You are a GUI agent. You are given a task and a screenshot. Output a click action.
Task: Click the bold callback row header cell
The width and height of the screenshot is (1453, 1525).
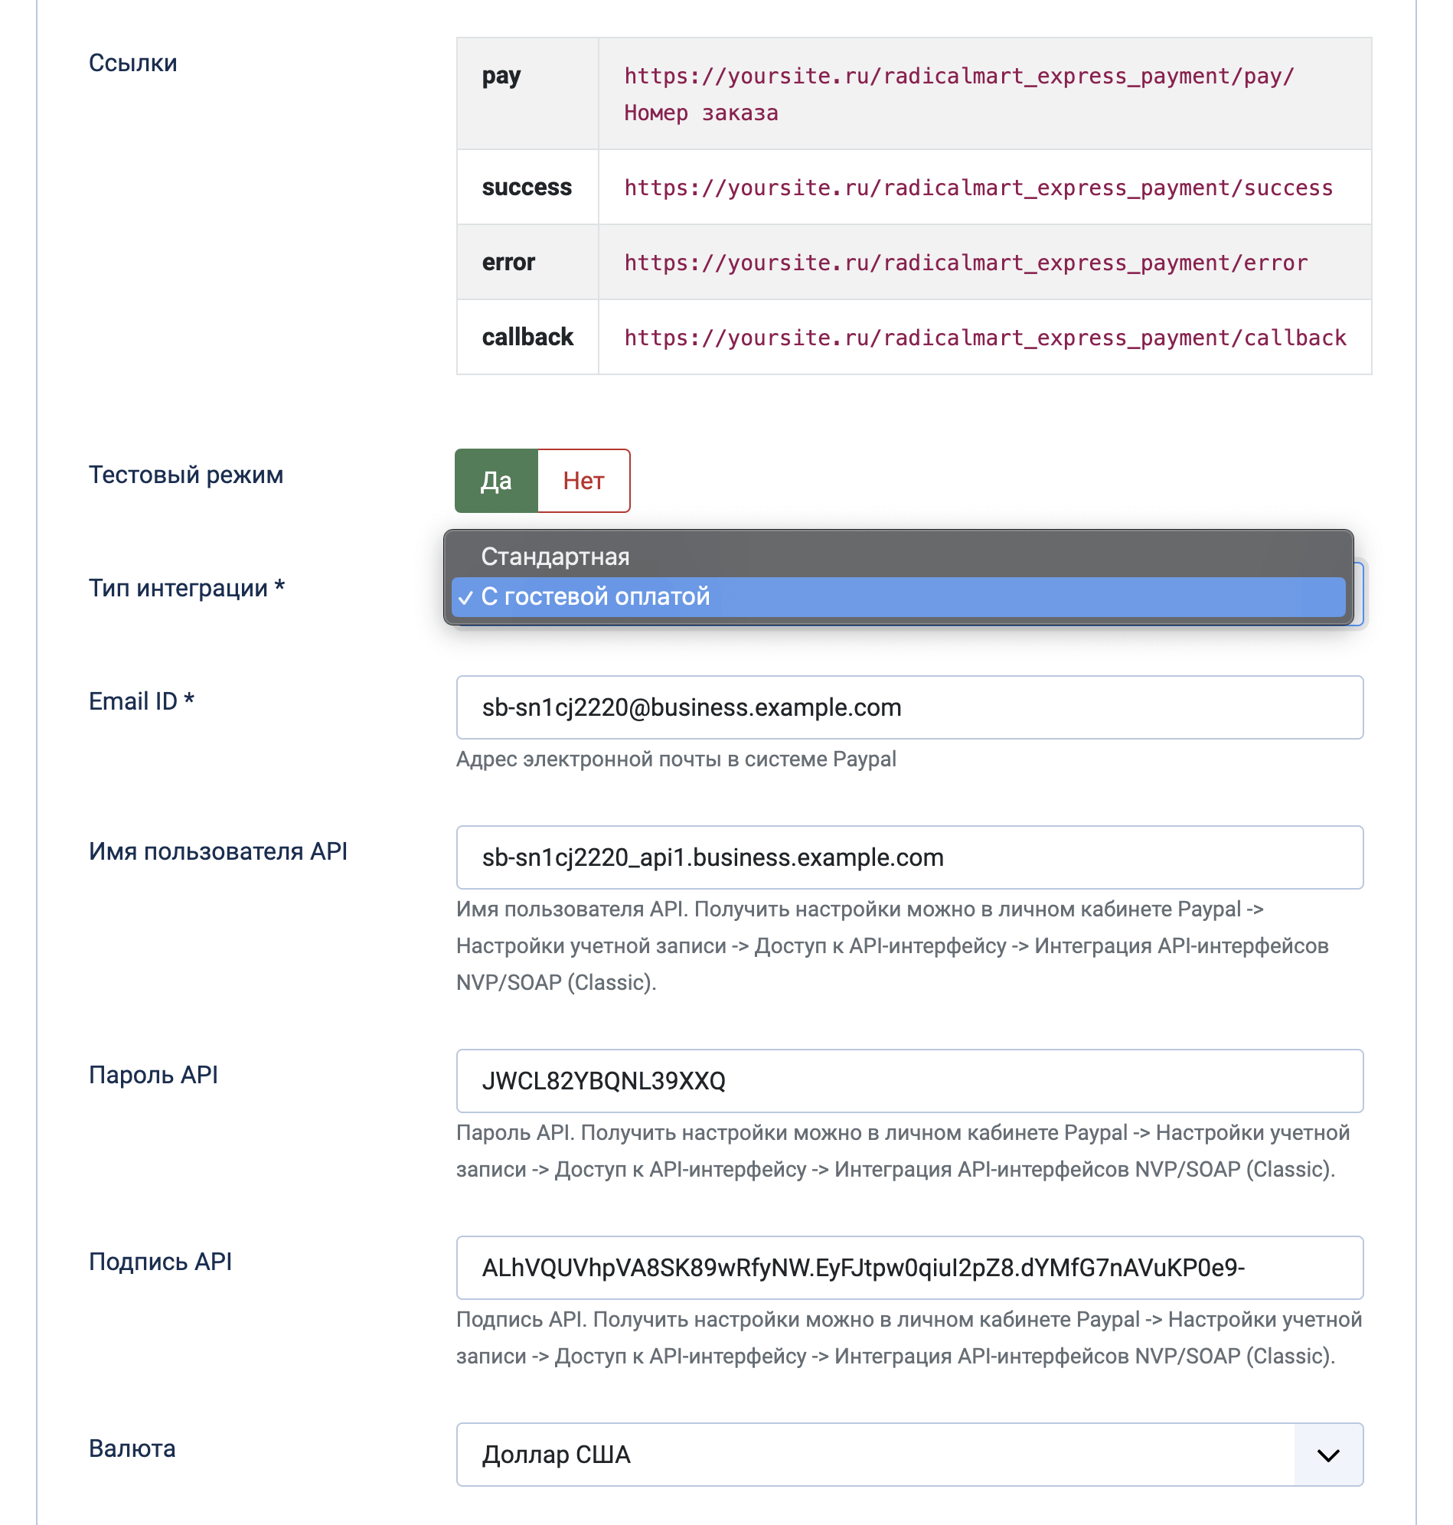point(527,338)
